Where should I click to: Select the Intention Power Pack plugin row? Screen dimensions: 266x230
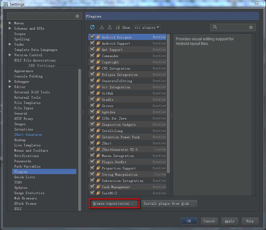coord(127,137)
